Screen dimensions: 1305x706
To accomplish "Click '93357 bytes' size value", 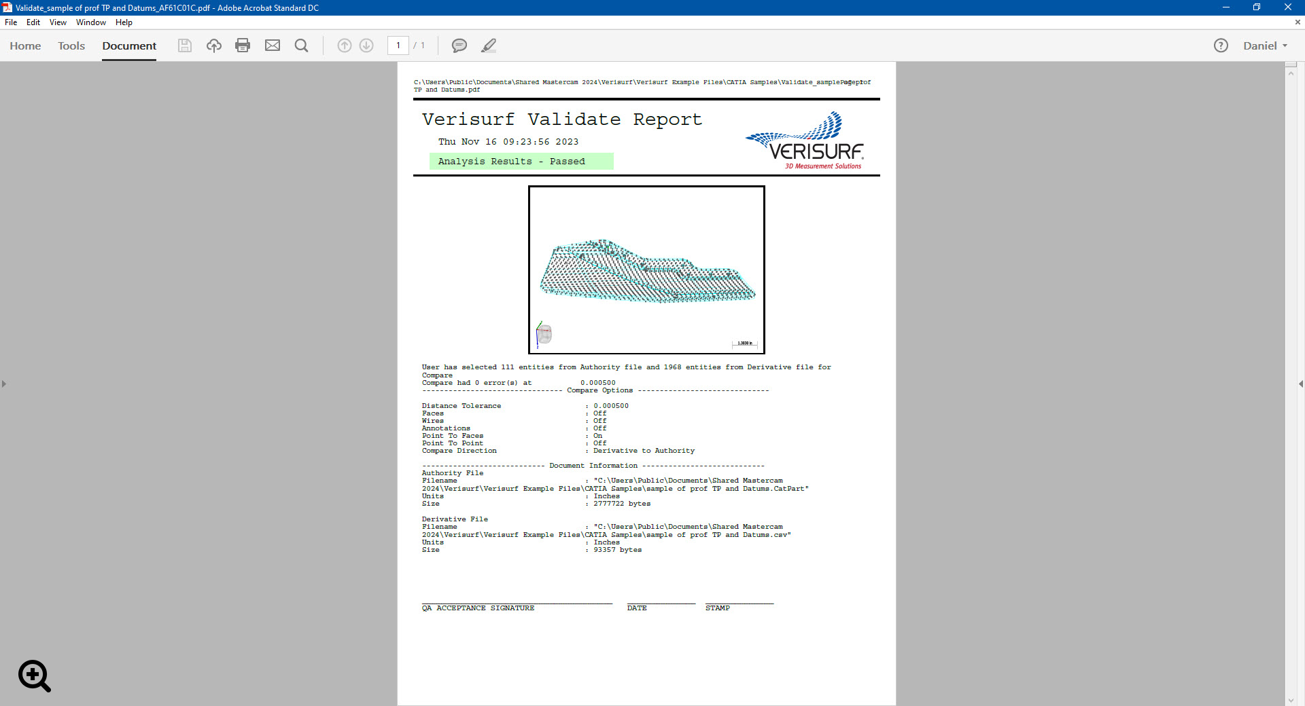I will 617,550.
